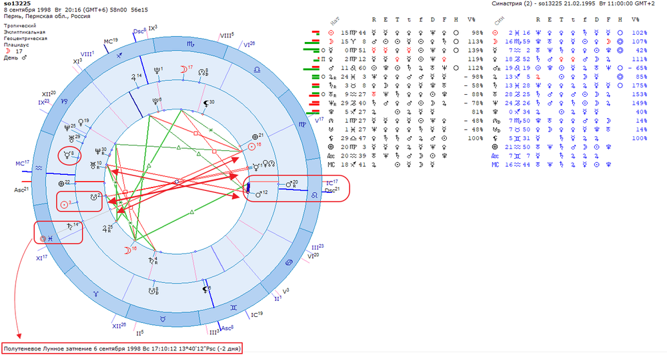Click the Sagittarius sign glyph on the zodiac ring
667x355 pixels.
[x=120, y=55]
